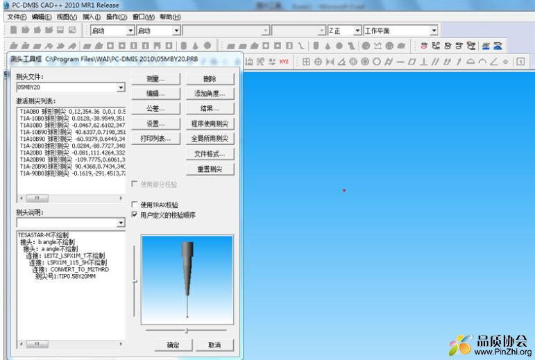
Task: Tick the greyed 使用部分校验 checkbox
Action: (x=135, y=184)
